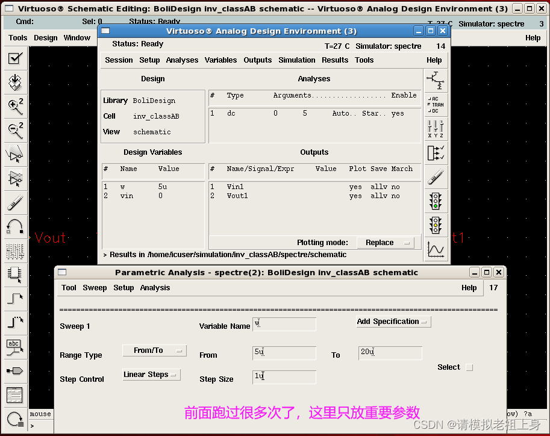550x436 pixels.
Task: Open the Results menu in ADE
Action: tap(335, 60)
